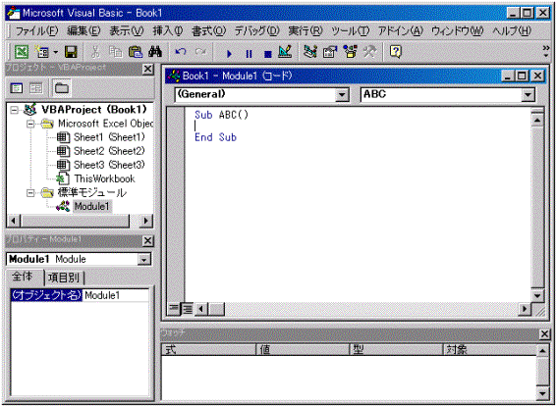Open the 表示(V) menu
This screenshot has width=556, height=406.
point(127,31)
